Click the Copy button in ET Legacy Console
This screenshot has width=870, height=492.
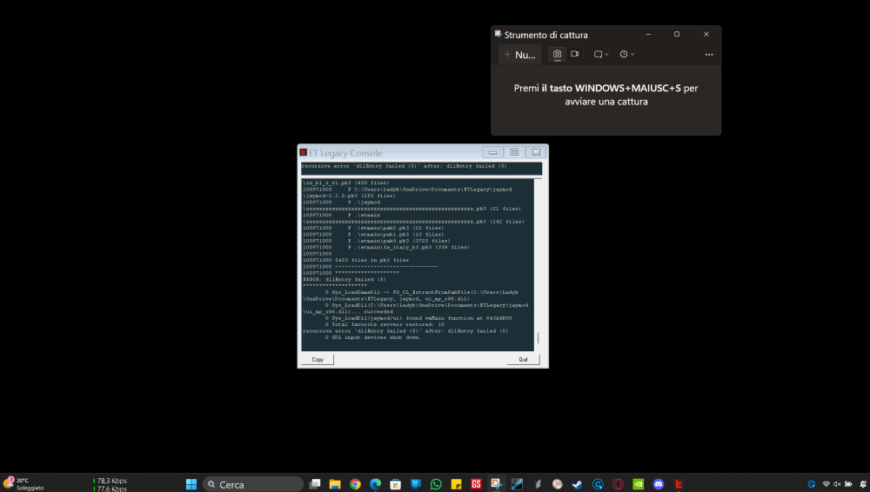[318, 359]
